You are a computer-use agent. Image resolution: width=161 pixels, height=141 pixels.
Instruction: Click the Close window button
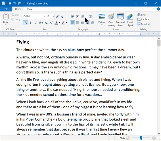point(156,3)
